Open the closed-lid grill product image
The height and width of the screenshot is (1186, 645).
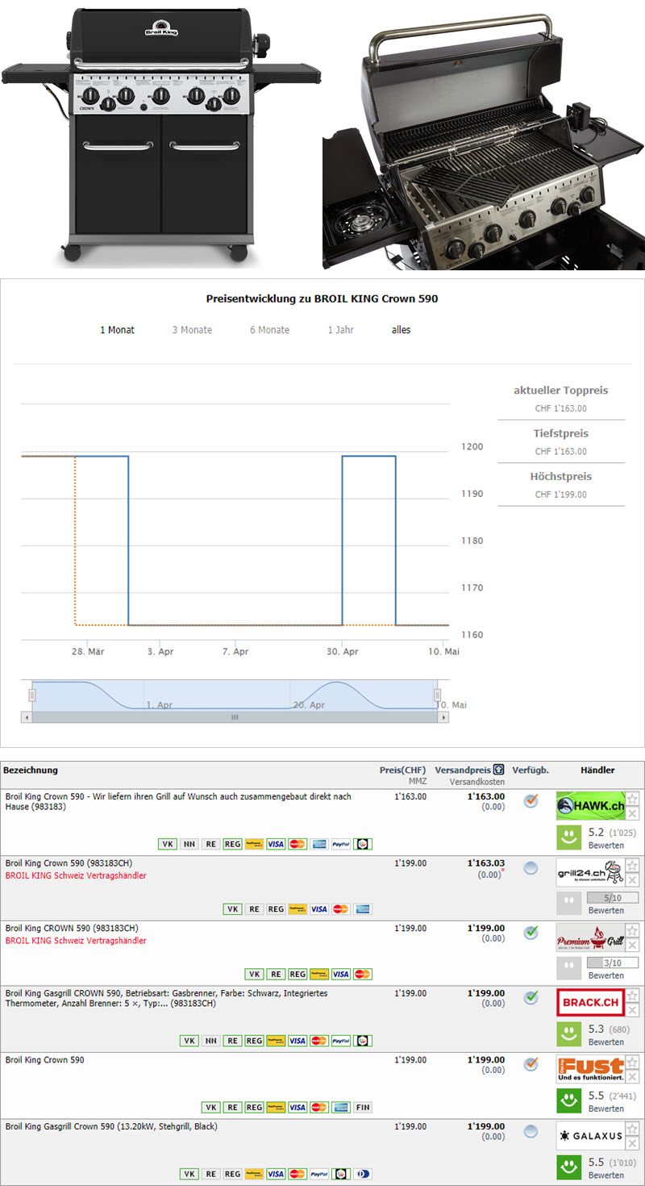[x=160, y=135]
